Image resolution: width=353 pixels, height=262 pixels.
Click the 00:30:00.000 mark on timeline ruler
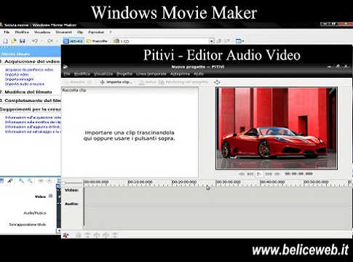pyautogui.click(x=228, y=182)
